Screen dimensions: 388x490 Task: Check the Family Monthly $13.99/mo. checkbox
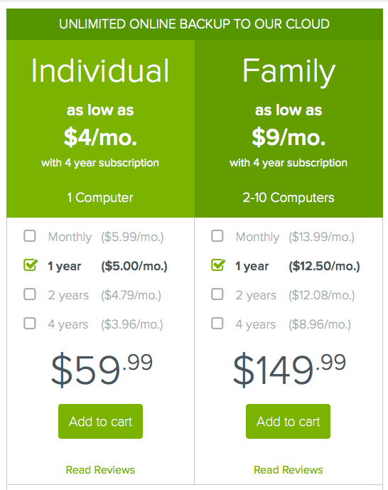coord(217,236)
